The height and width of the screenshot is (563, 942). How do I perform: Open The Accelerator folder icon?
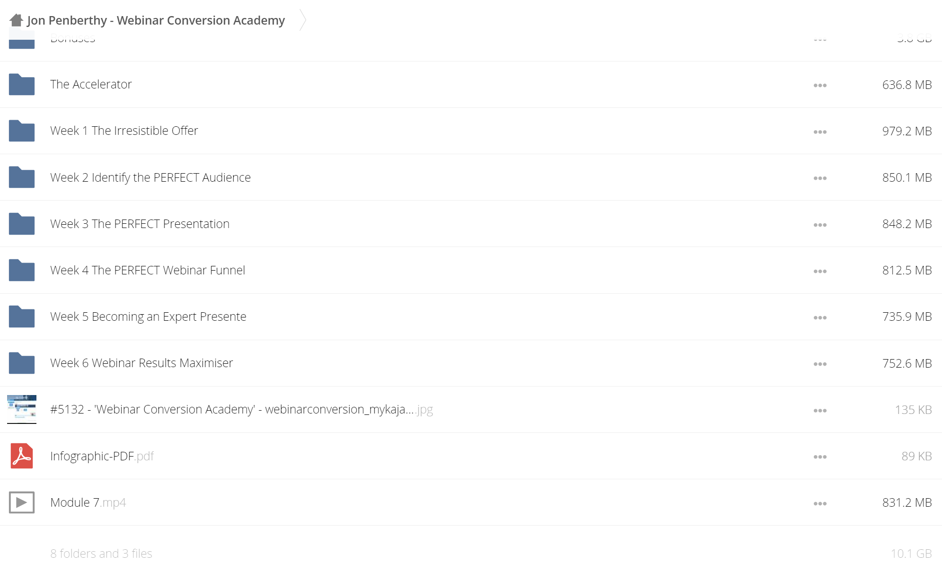[x=22, y=84]
